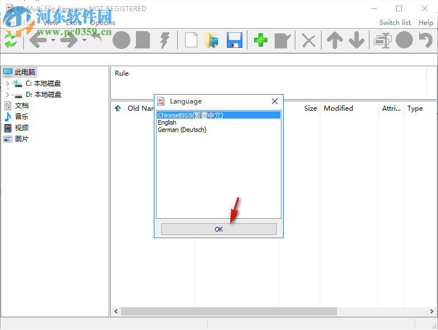Move rule down with down arrow
The height and width of the screenshot is (330, 438).
coord(357,40)
